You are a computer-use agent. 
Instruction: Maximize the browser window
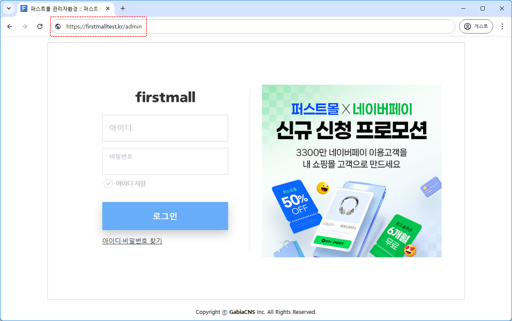(x=483, y=8)
